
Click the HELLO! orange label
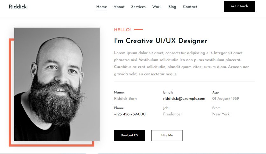(122, 30)
